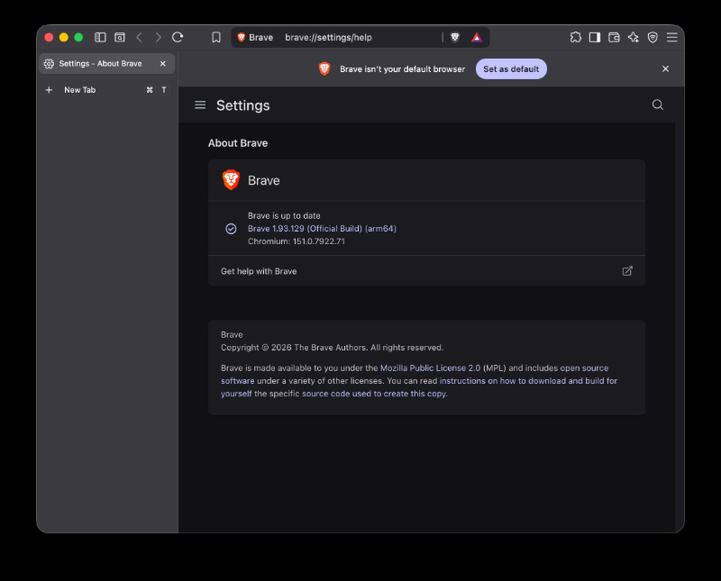Bookmark this page icon

216,37
